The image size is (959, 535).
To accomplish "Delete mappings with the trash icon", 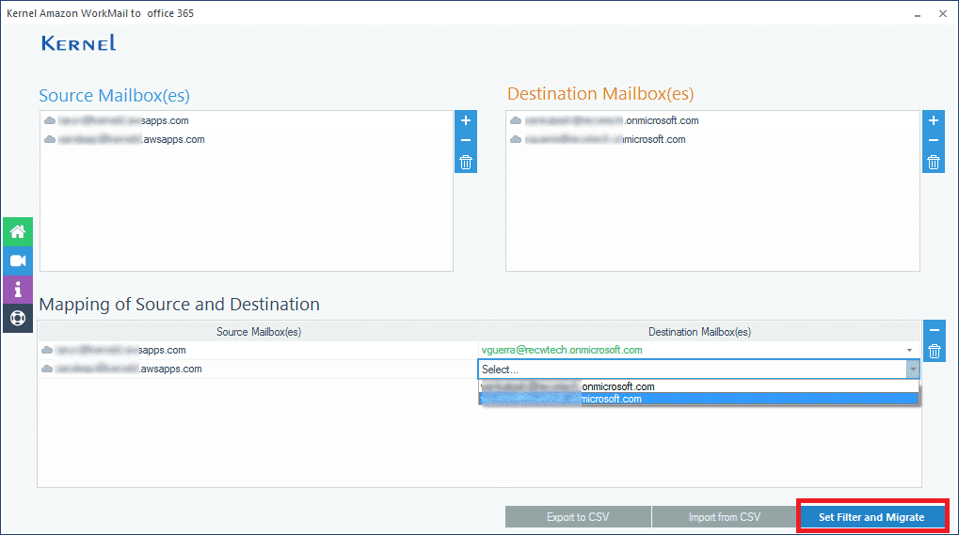I will point(934,352).
